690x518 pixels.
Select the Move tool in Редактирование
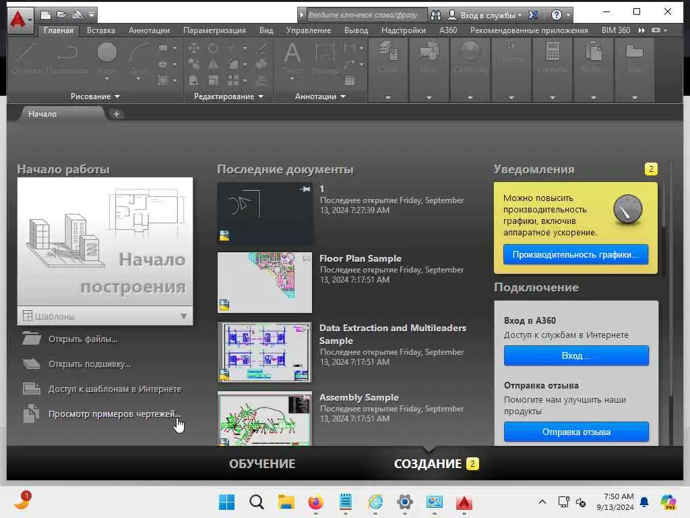coord(193,48)
